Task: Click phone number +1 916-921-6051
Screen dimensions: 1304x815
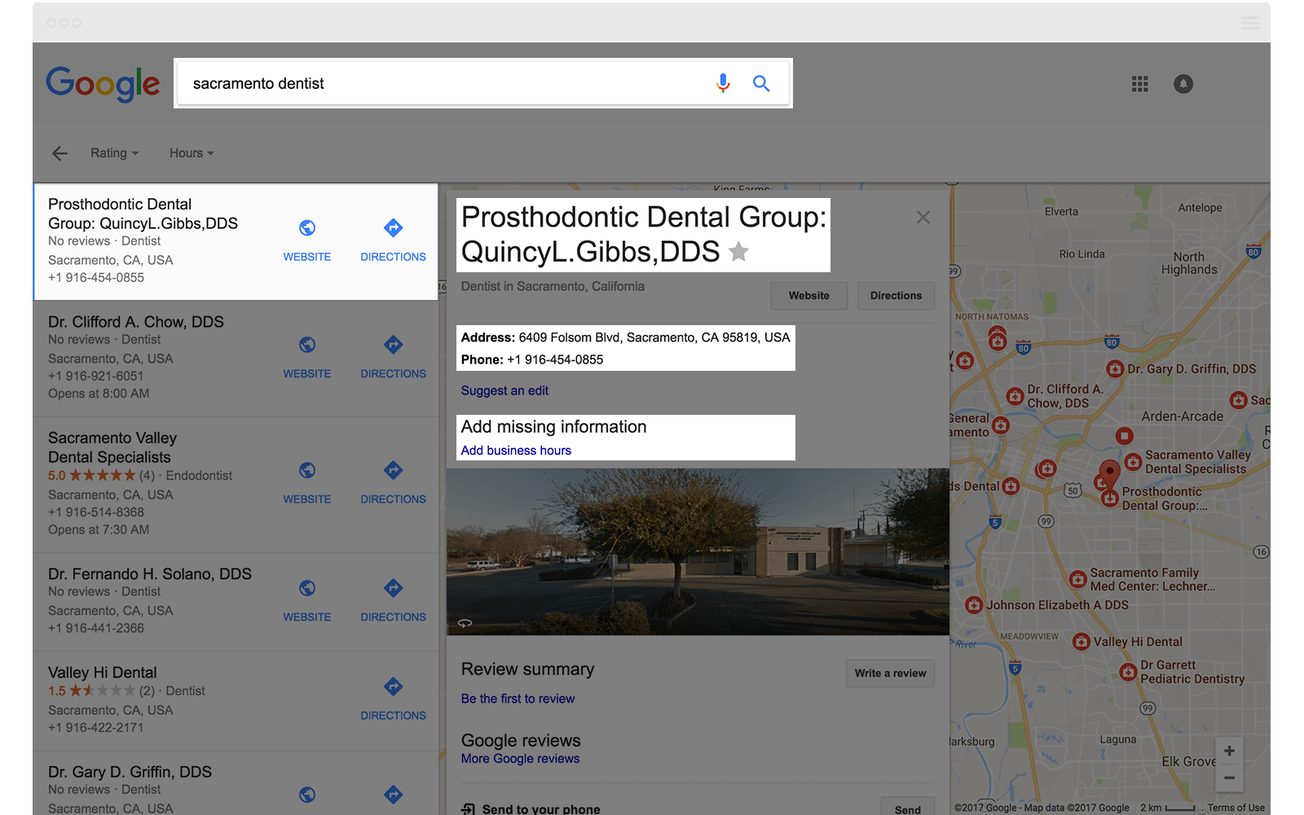Action: coord(95,376)
